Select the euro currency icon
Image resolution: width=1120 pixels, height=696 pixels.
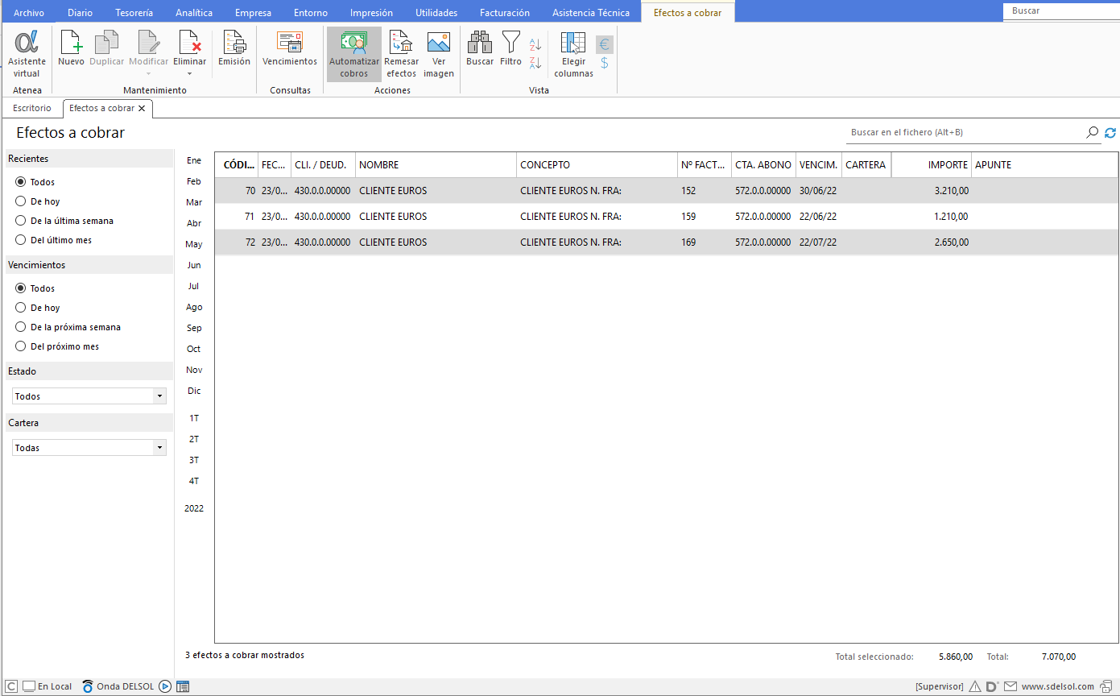605,45
